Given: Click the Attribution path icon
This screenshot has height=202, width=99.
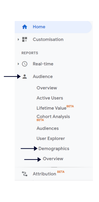Looking at the screenshot, I should point(25,174).
